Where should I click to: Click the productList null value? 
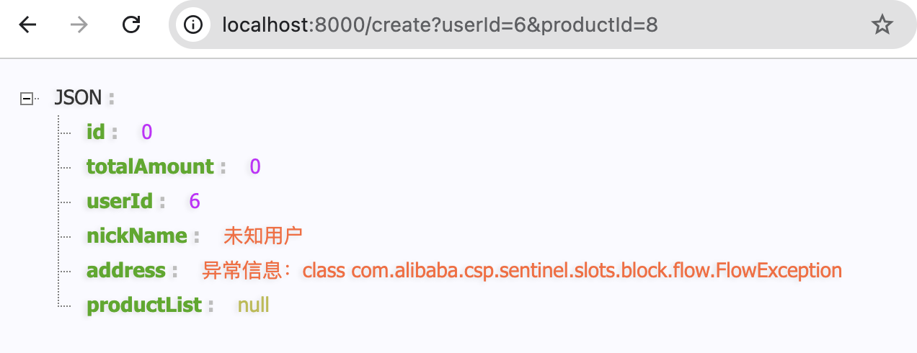click(x=254, y=305)
